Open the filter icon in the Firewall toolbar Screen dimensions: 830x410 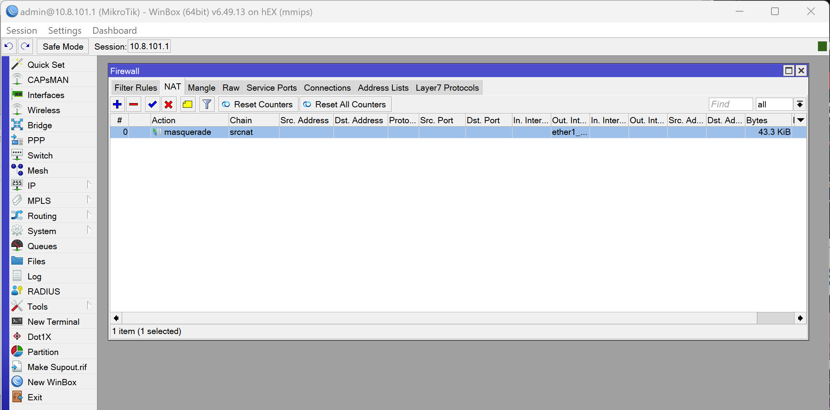pos(207,104)
